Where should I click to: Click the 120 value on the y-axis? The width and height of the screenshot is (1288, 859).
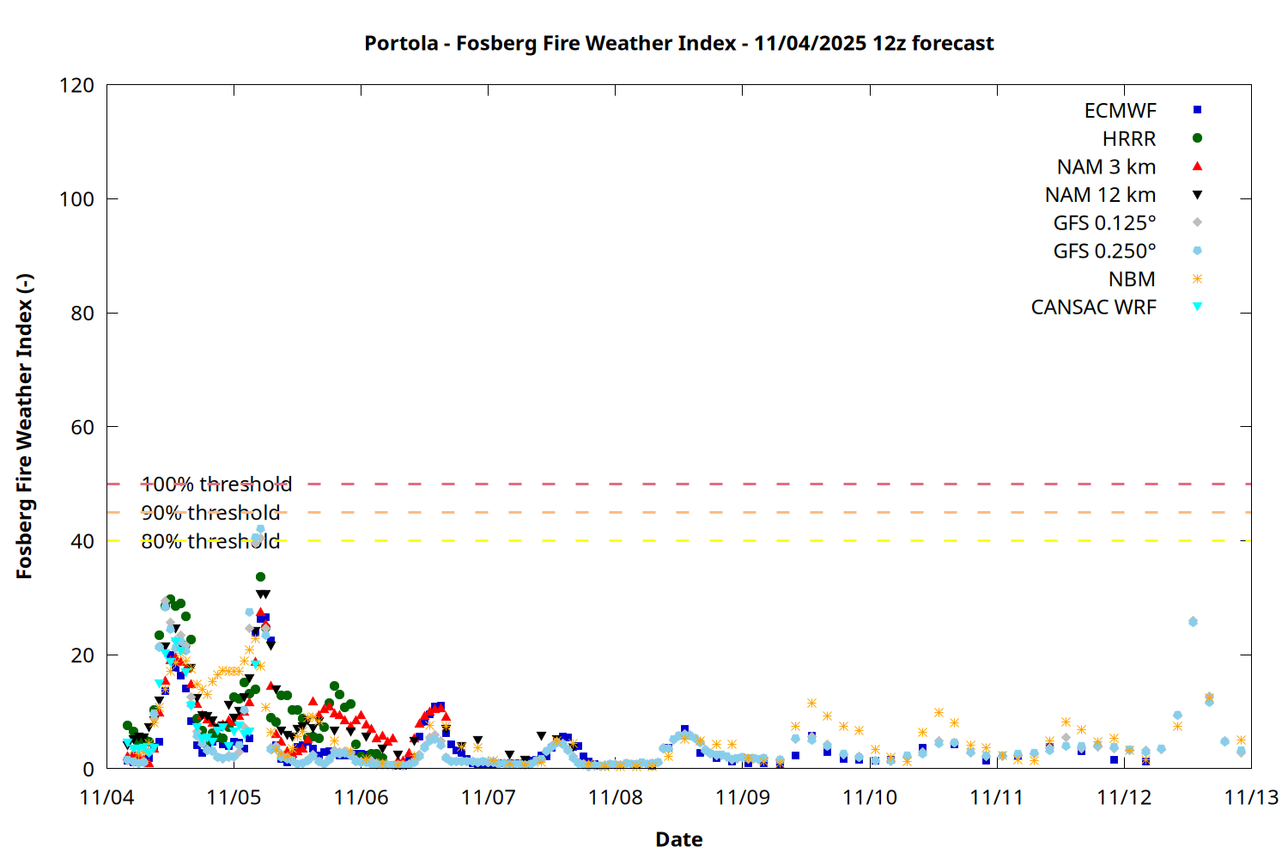76,85
